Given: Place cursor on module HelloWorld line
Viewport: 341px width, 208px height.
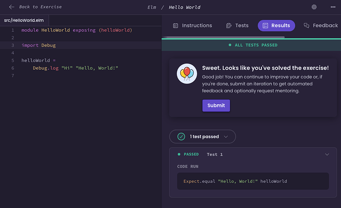Looking at the screenshot, I should [77, 30].
